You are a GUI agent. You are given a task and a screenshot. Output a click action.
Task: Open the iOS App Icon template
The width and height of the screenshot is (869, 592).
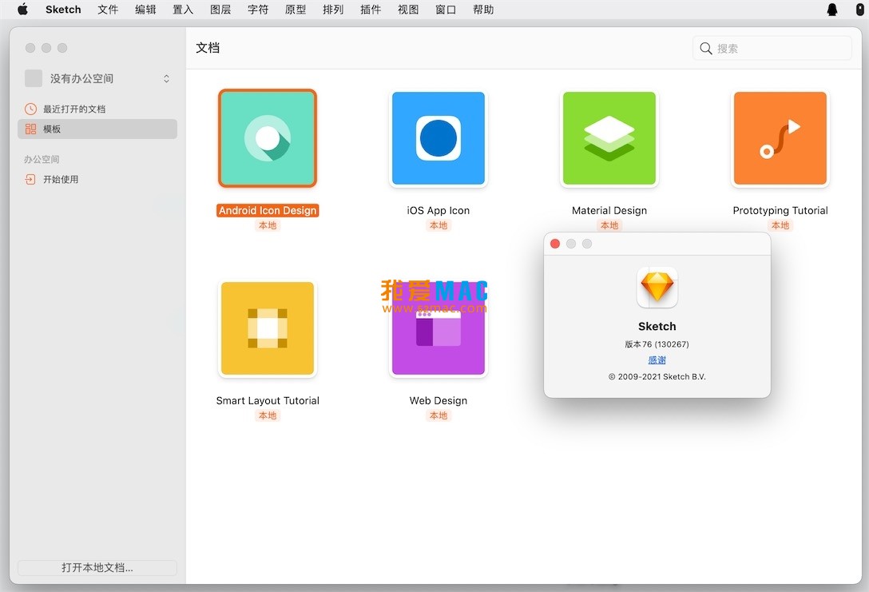(438, 137)
